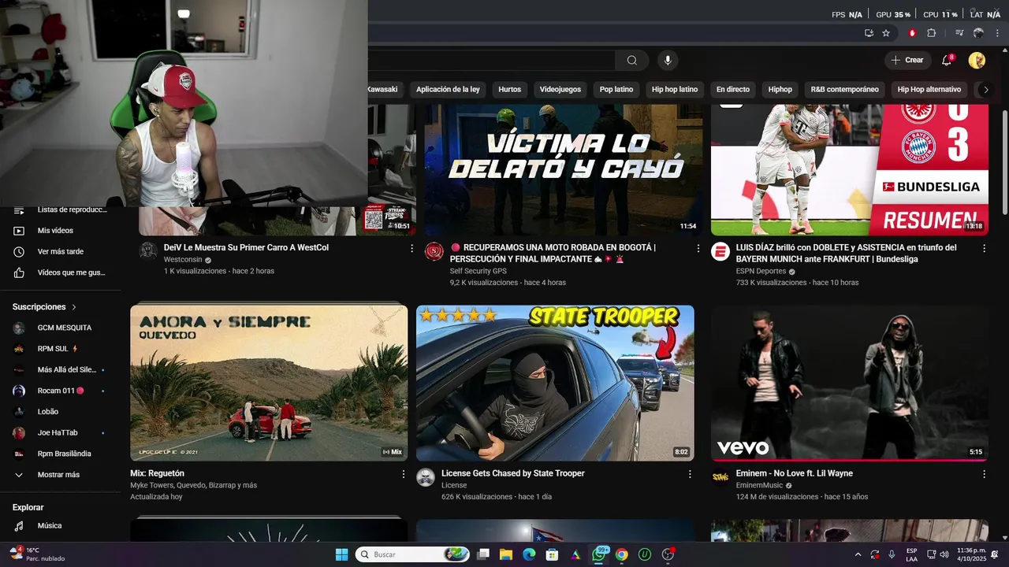Screen dimensions: 1009x567
Task: Click the Crear button
Action: [x=907, y=60]
